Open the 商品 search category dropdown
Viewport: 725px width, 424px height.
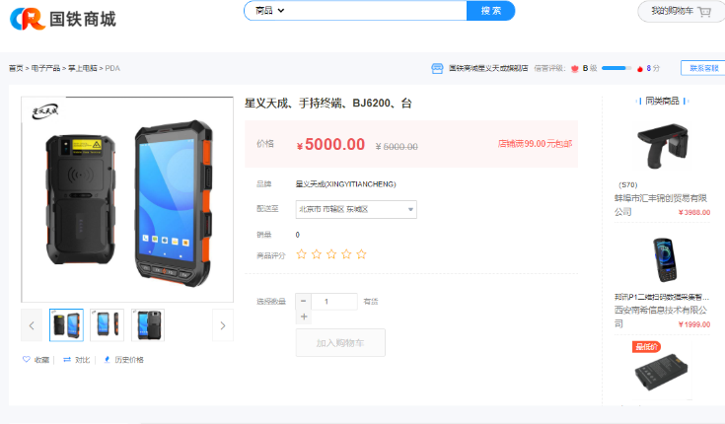click(x=269, y=10)
